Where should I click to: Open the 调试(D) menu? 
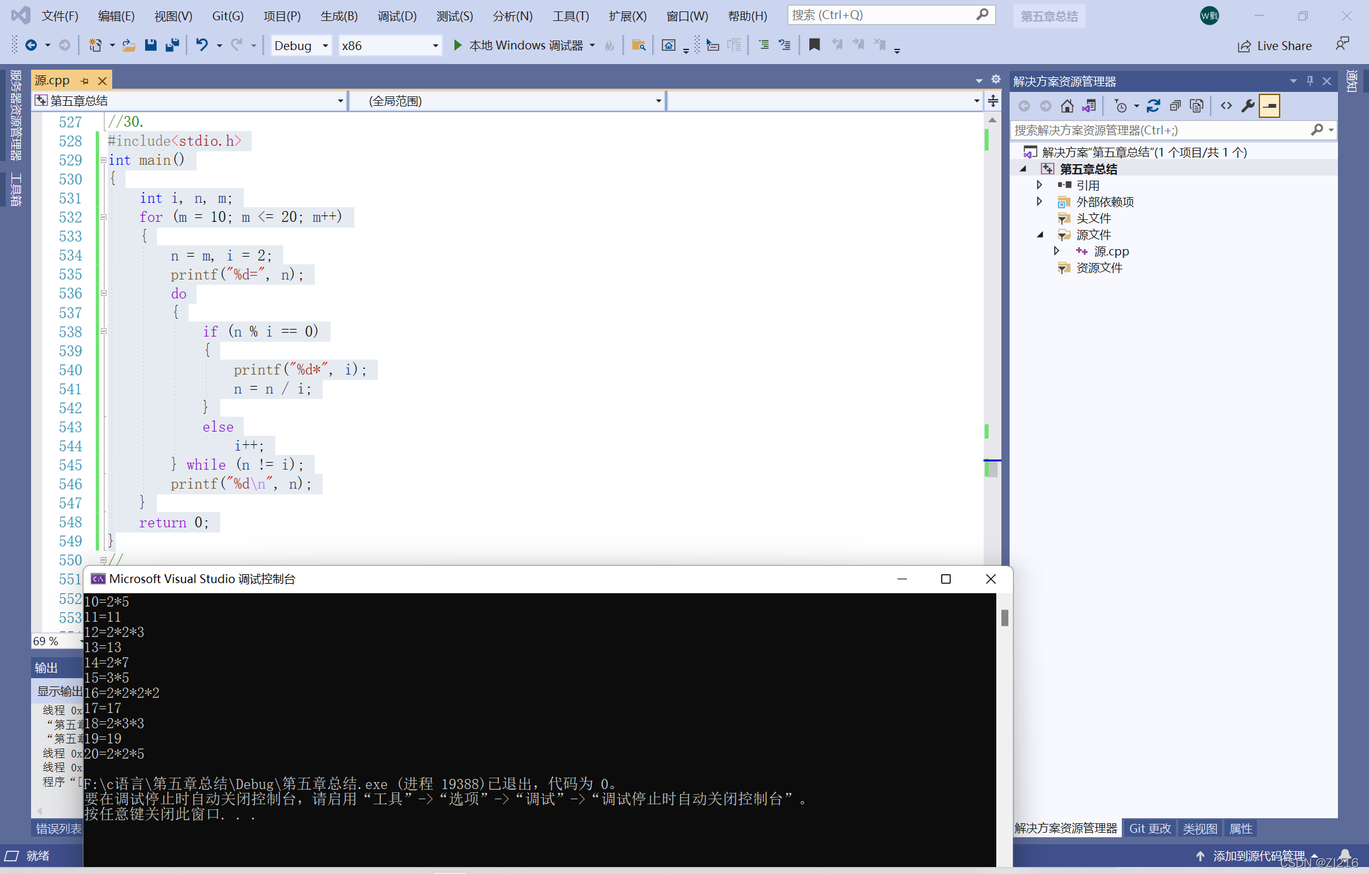point(397,16)
